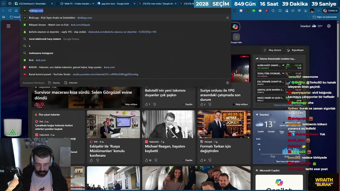
Task: Select Yağış tab in weather card
Action: pyautogui.click(x=282, y=132)
